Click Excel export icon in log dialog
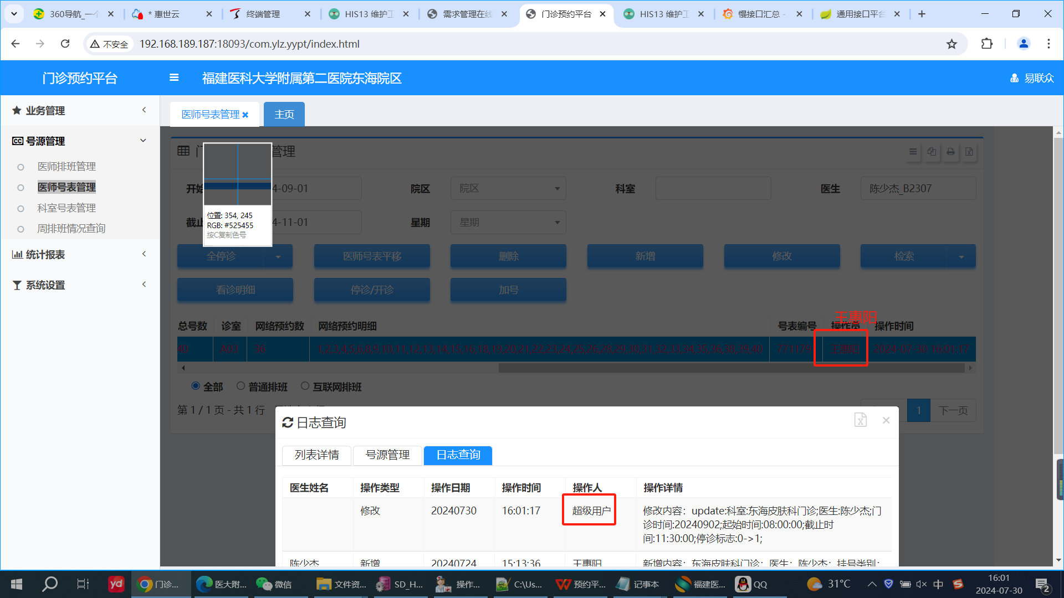The height and width of the screenshot is (598, 1064). click(x=860, y=420)
